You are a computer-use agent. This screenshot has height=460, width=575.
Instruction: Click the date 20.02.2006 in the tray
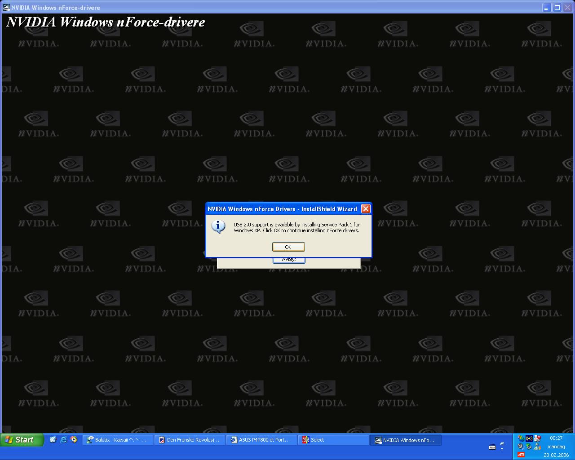click(556, 455)
